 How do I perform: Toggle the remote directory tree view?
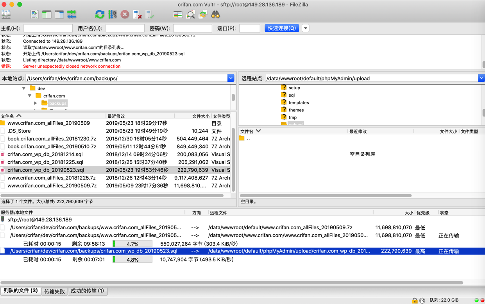pos(59,14)
